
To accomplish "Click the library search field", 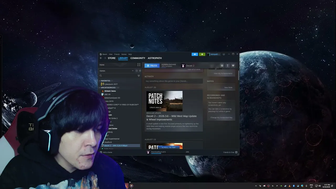I will pos(119,76).
